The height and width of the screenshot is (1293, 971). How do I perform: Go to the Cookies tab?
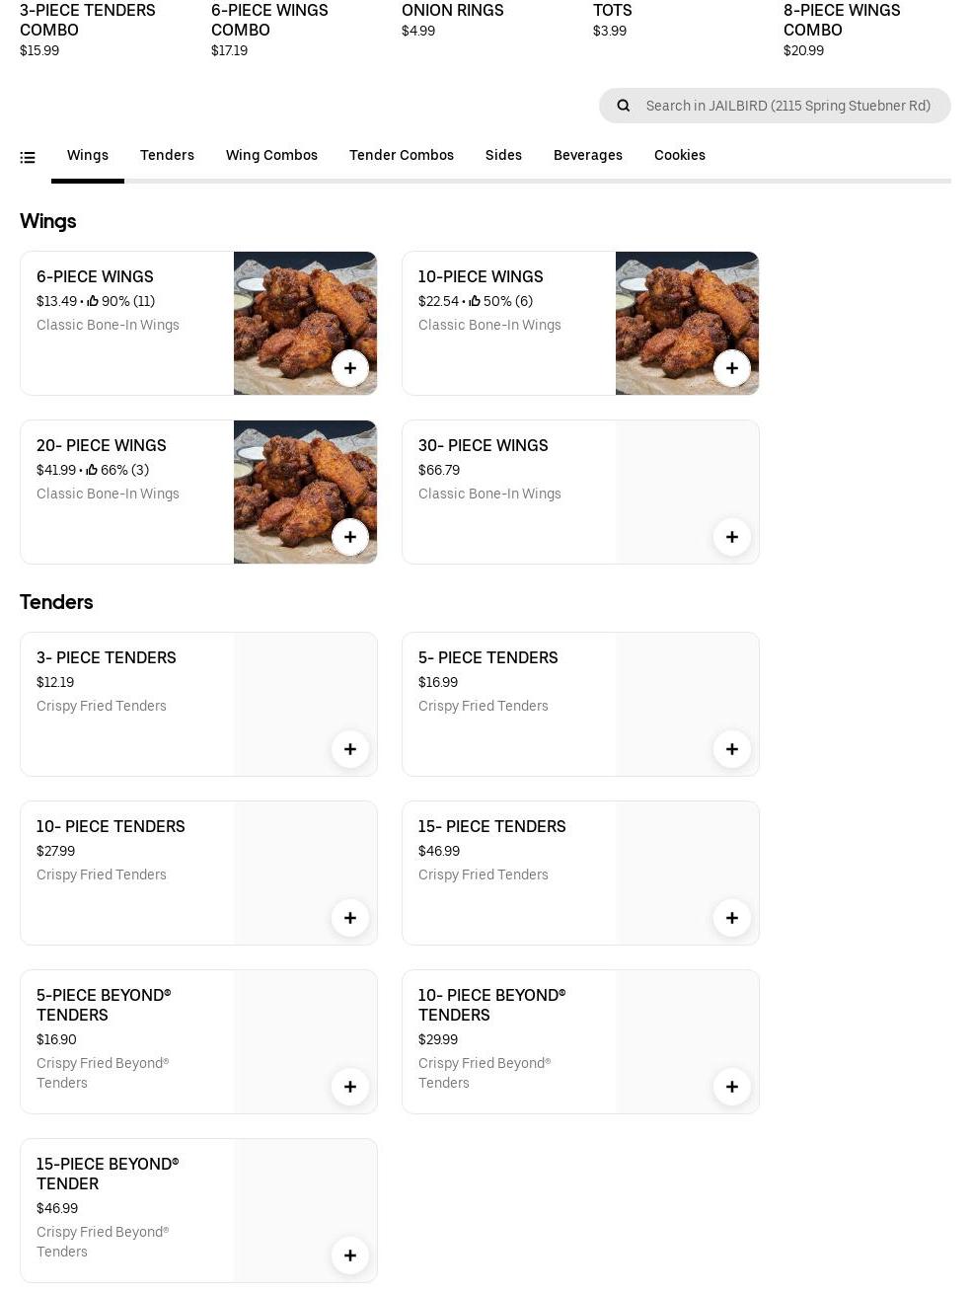tap(680, 155)
